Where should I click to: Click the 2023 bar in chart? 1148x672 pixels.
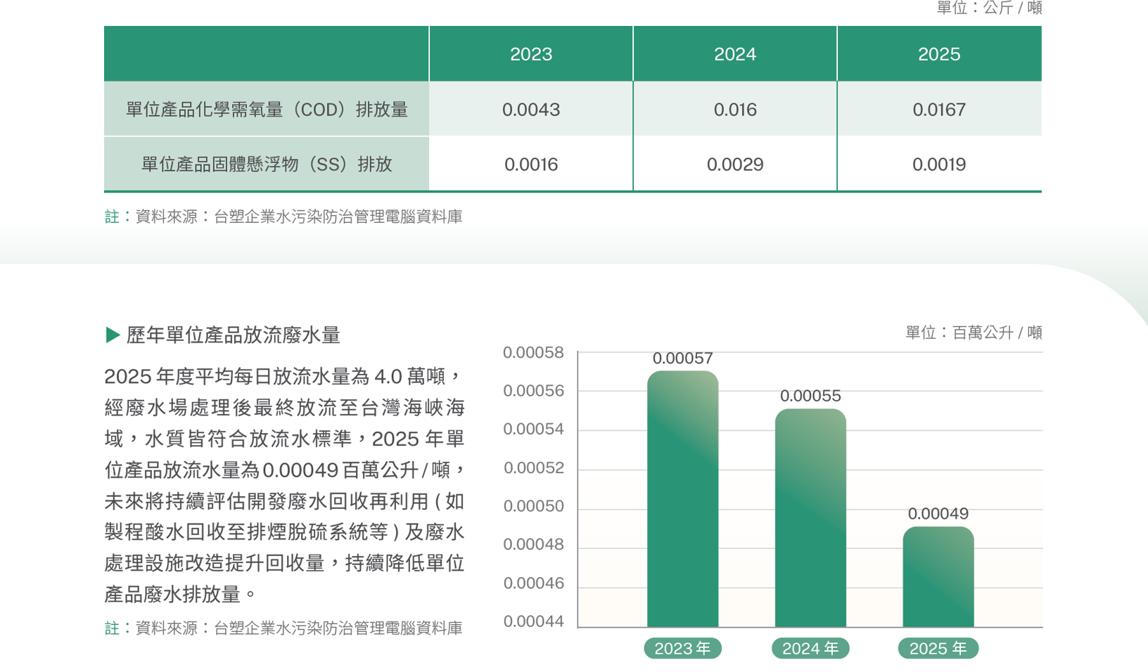click(682, 499)
